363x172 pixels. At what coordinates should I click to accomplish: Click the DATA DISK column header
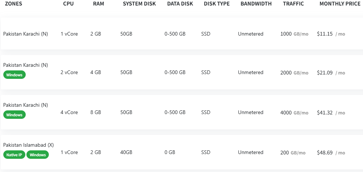pos(180,4)
